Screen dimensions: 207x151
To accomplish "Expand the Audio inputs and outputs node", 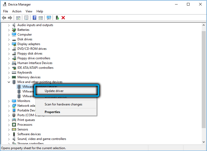I will click(x=9, y=25).
